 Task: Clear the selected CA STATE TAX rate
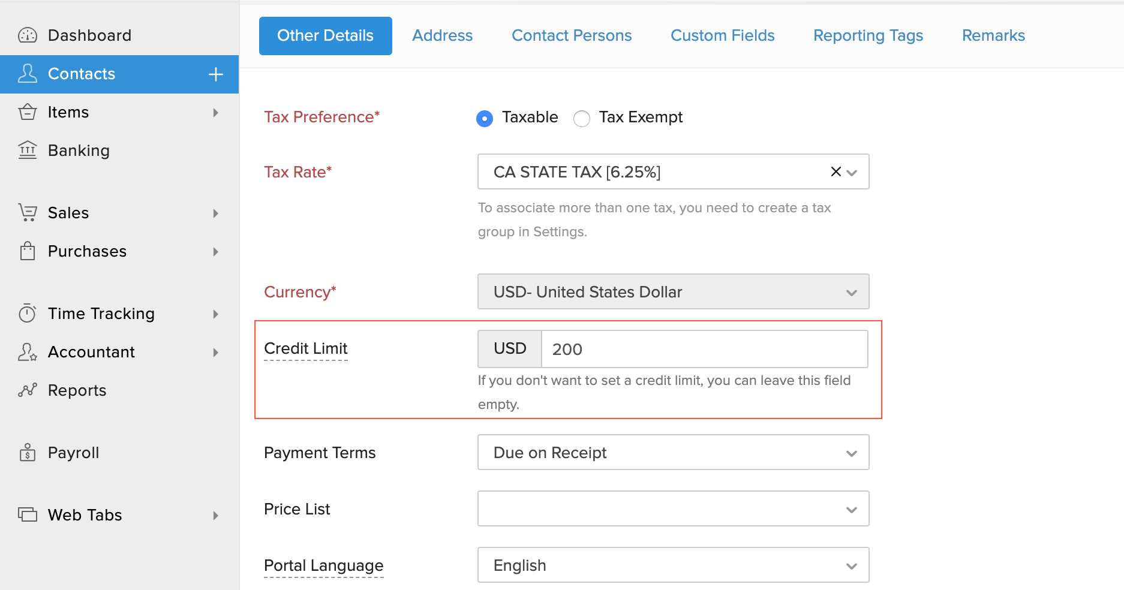836,171
